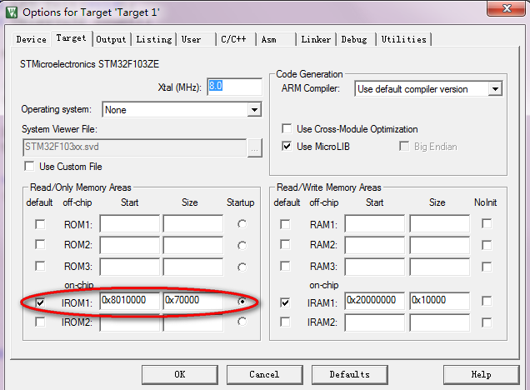
Task: Click the Cancel button
Action: (265, 374)
